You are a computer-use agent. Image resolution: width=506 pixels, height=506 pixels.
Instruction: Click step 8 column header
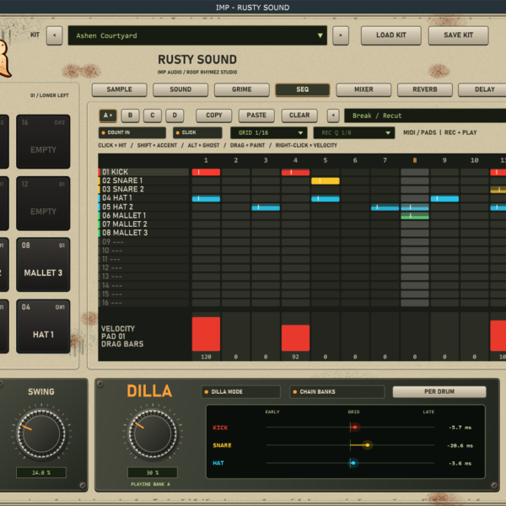415,160
